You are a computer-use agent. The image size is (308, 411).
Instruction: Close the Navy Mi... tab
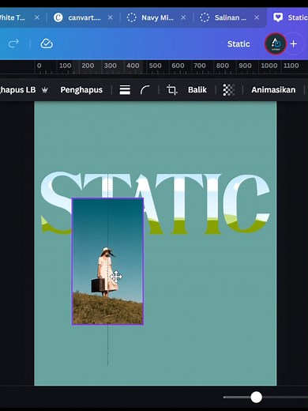(183, 17)
